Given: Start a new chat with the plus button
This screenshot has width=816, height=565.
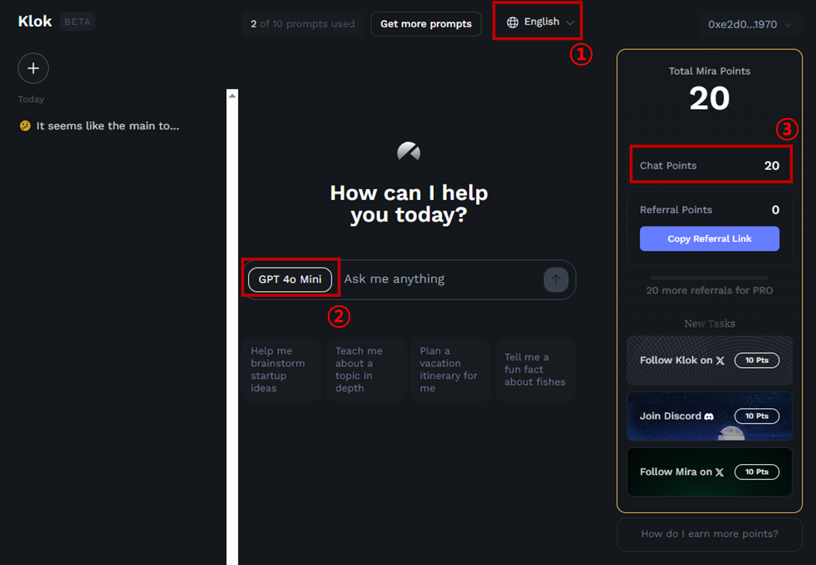Looking at the screenshot, I should (33, 68).
